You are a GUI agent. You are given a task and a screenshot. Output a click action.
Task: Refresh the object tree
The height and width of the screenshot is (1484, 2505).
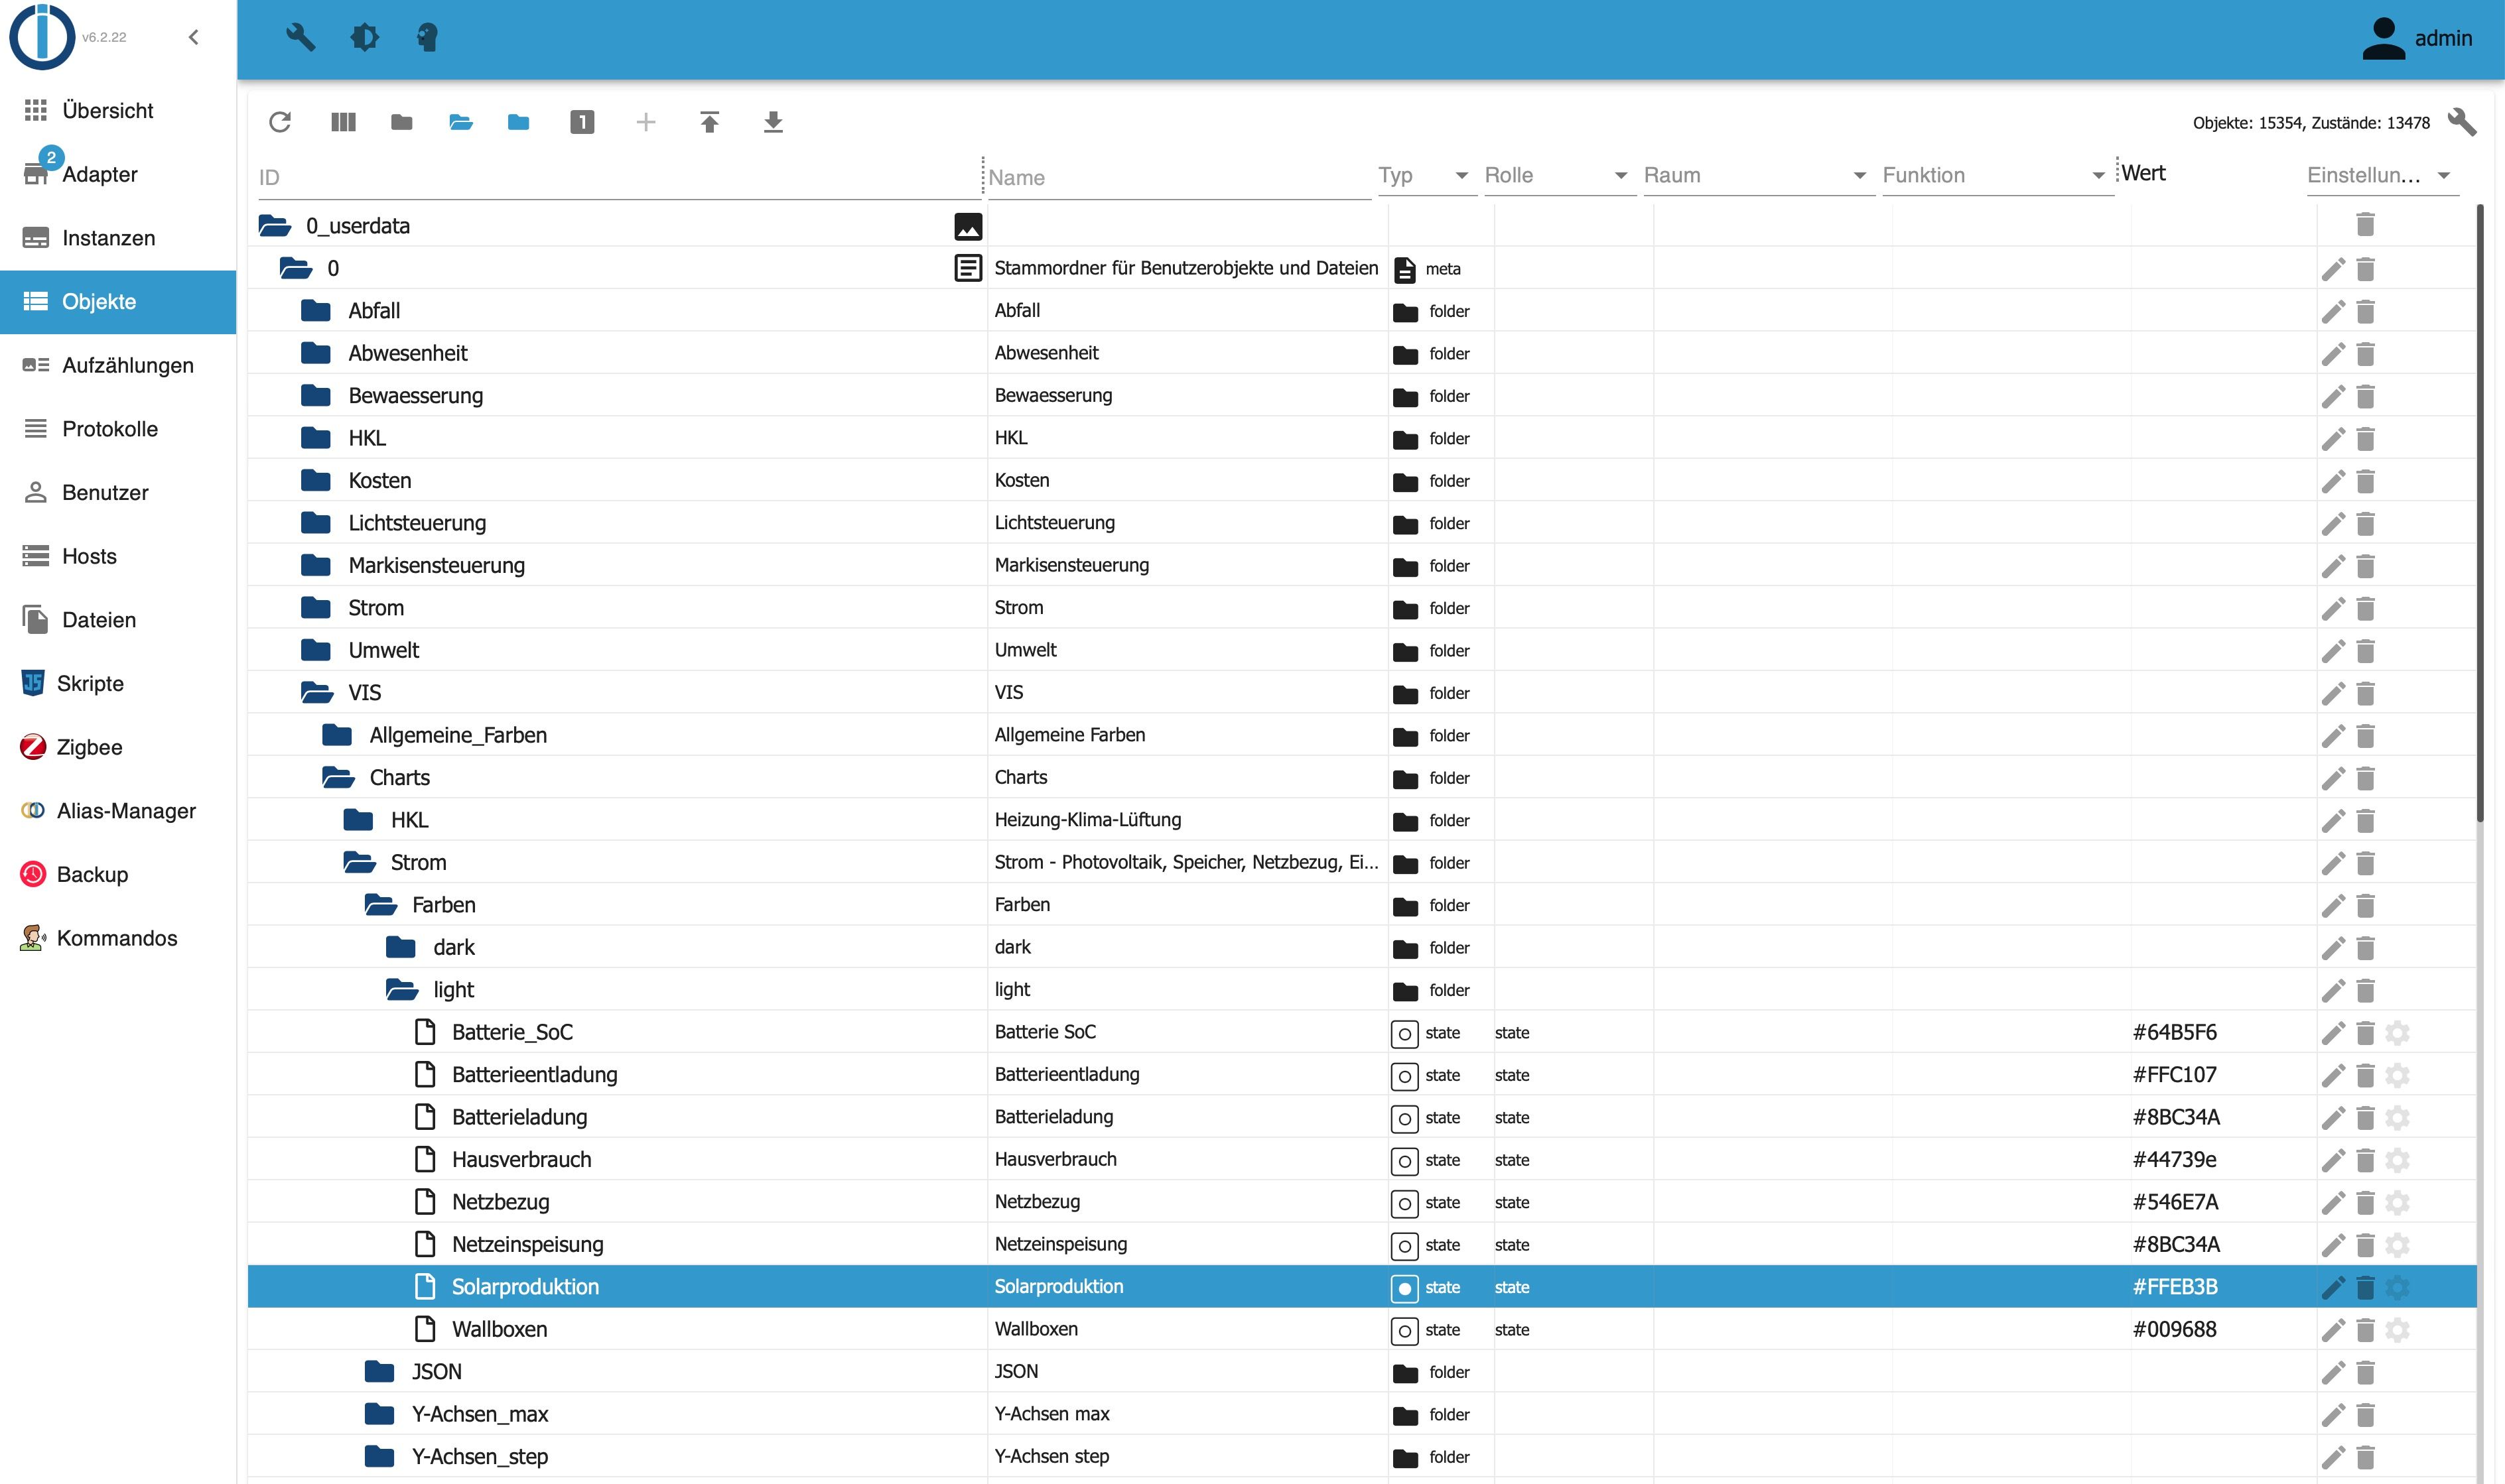click(280, 122)
